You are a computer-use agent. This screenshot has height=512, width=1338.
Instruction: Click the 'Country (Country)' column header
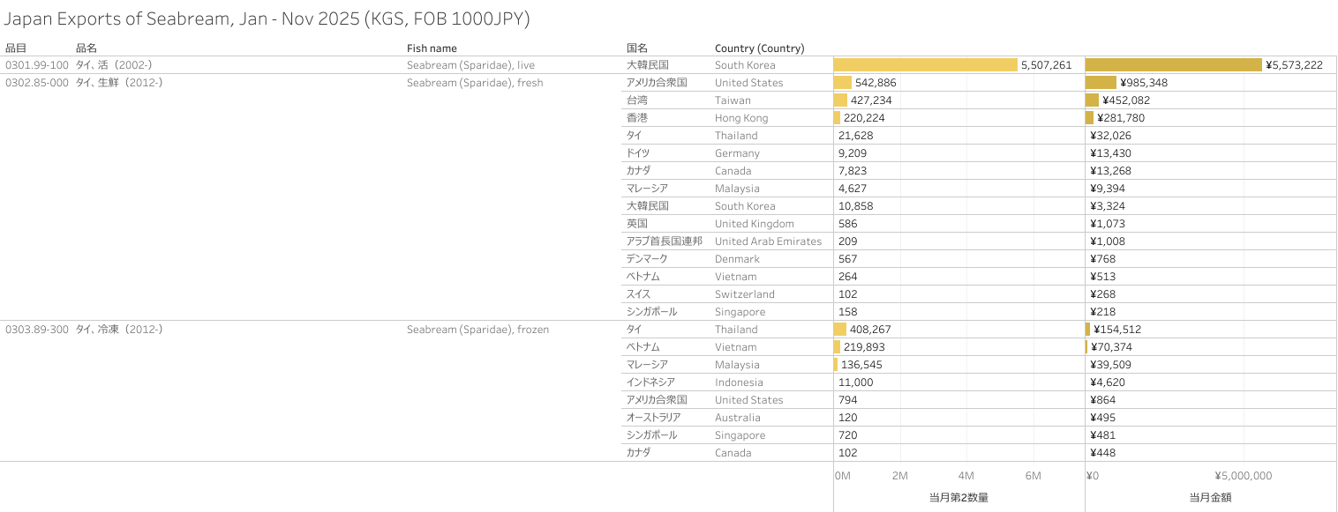759,48
